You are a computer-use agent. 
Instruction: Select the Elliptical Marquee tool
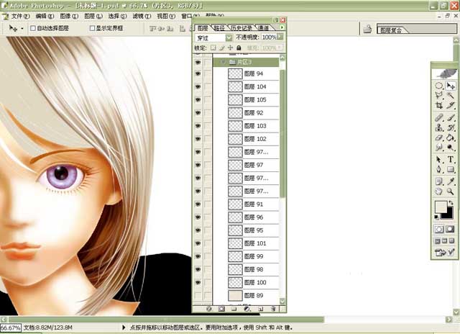[x=439, y=86]
